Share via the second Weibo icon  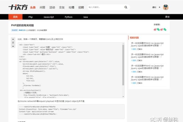[x=162, y=30]
